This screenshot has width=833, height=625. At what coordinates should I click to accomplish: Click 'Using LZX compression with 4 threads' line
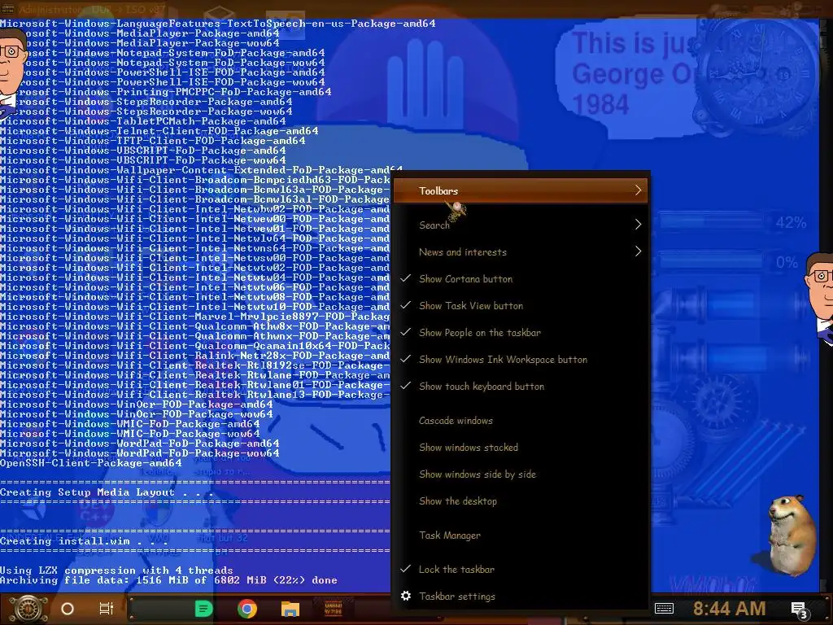tap(116, 570)
